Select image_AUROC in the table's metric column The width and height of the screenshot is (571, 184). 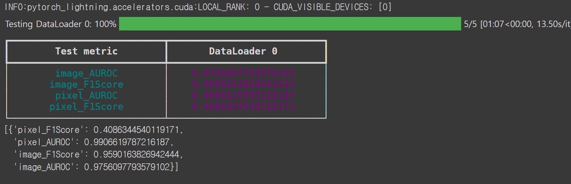[x=86, y=73]
